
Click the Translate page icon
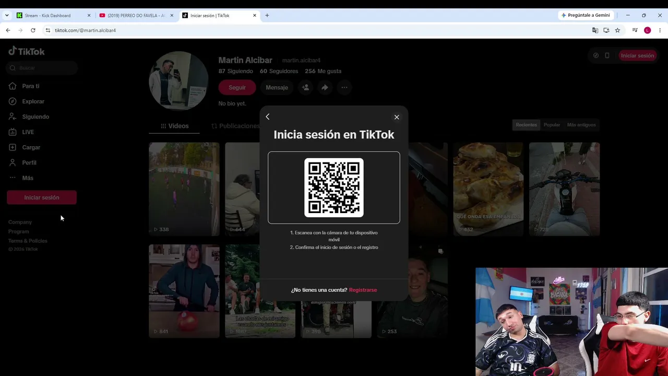point(595,30)
